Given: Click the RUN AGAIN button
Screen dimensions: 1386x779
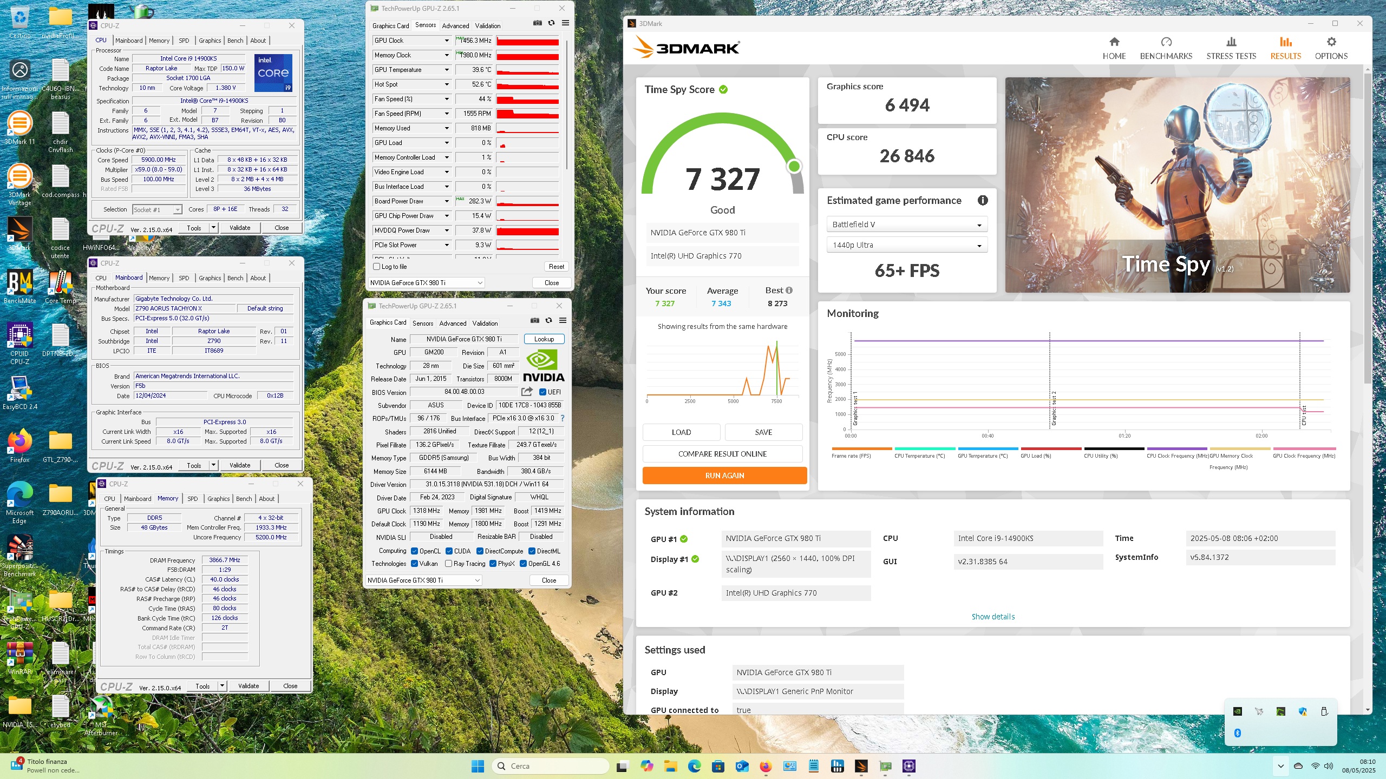Looking at the screenshot, I should click(x=724, y=476).
